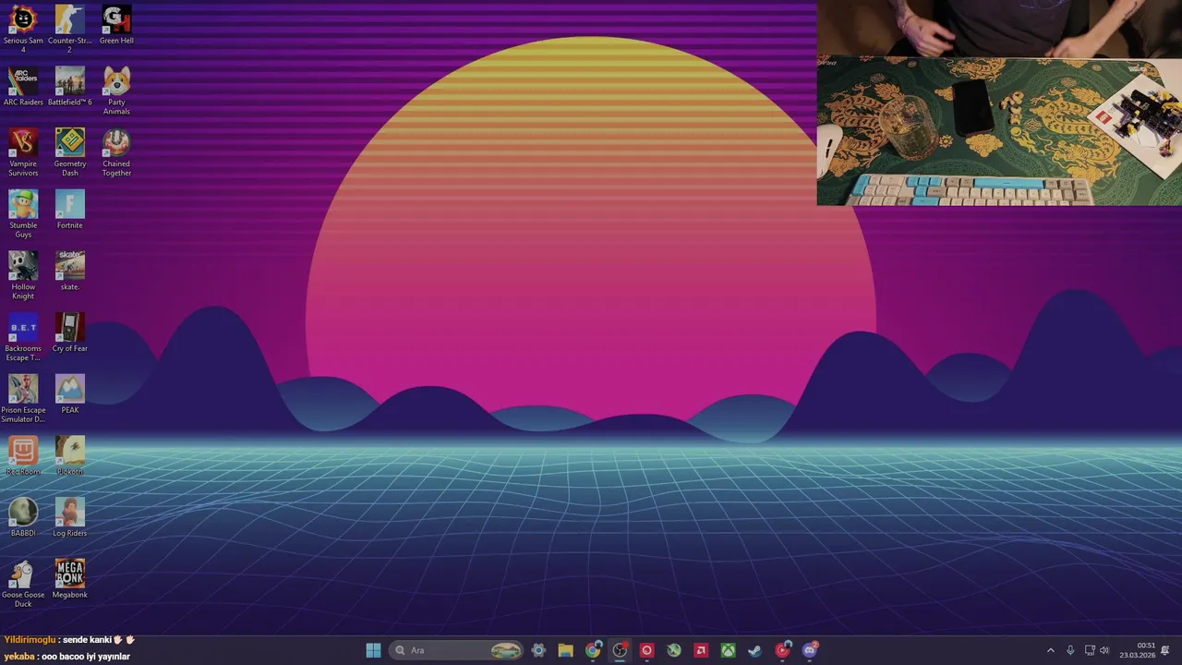
Task: Open the Serious Sam 4 desktop shortcut
Action: [23, 29]
